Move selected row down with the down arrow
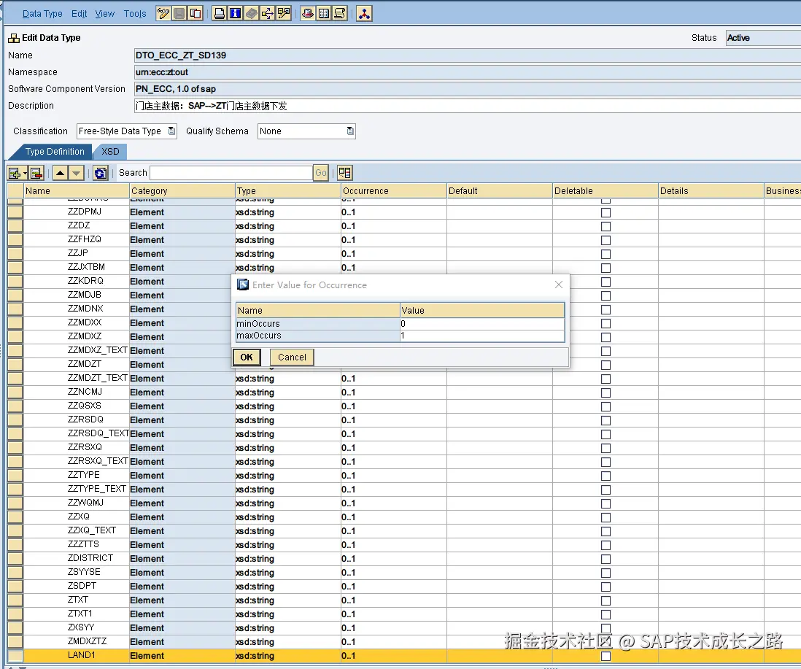The width and height of the screenshot is (801, 669). (x=76, y=173)
